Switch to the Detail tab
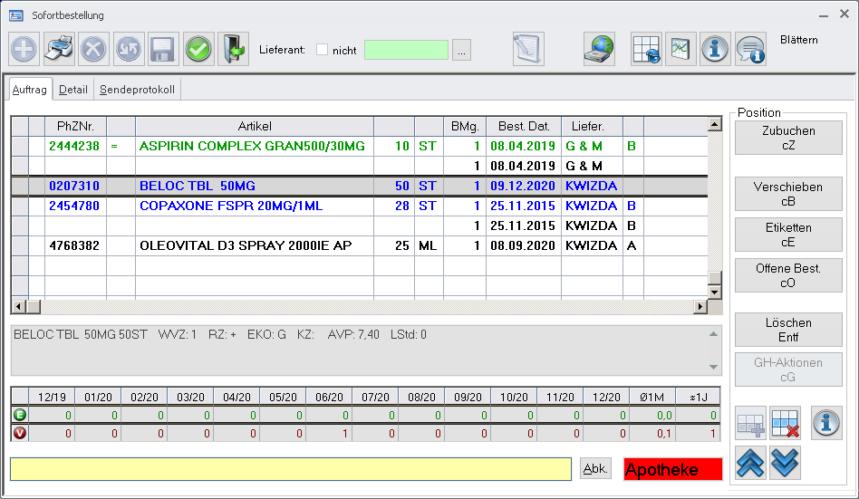The width and height of the screenshot is (859, 499). pyautogui.click(x=73, y=90)
